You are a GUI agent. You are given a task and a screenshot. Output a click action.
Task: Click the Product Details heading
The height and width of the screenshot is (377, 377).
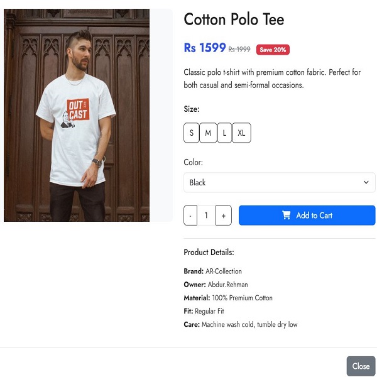pos(209,253)
